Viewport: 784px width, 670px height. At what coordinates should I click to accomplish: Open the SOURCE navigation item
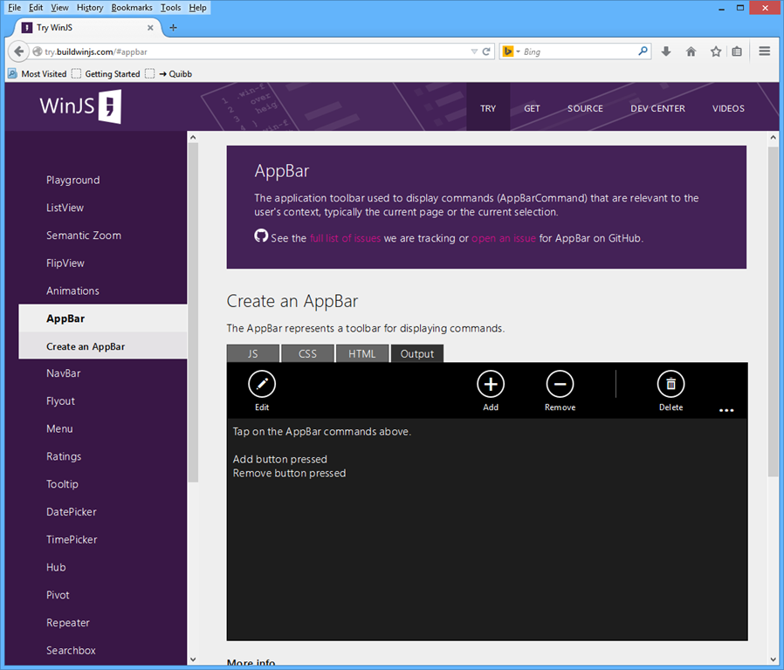click(x=585, y=108)
